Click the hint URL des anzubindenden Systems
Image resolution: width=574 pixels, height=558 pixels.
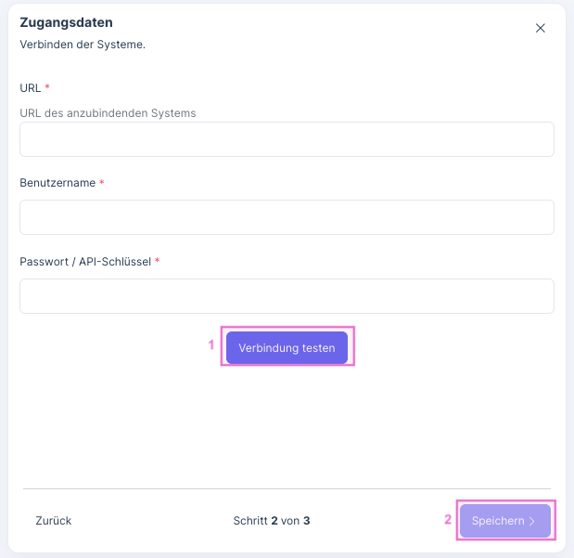click(x=108, y=113)
